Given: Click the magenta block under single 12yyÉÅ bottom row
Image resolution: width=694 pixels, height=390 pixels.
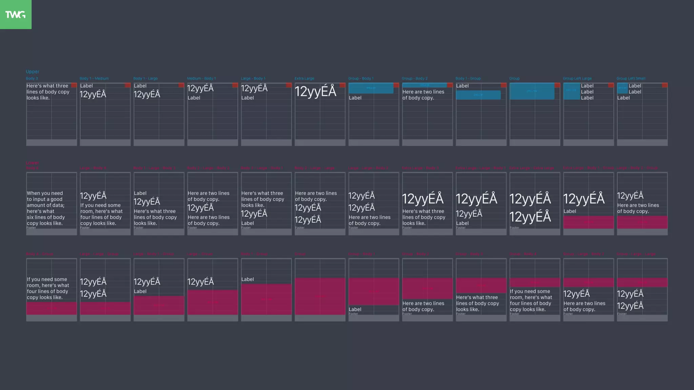Looking at the screenshot, I should click(x=212, y=302).
